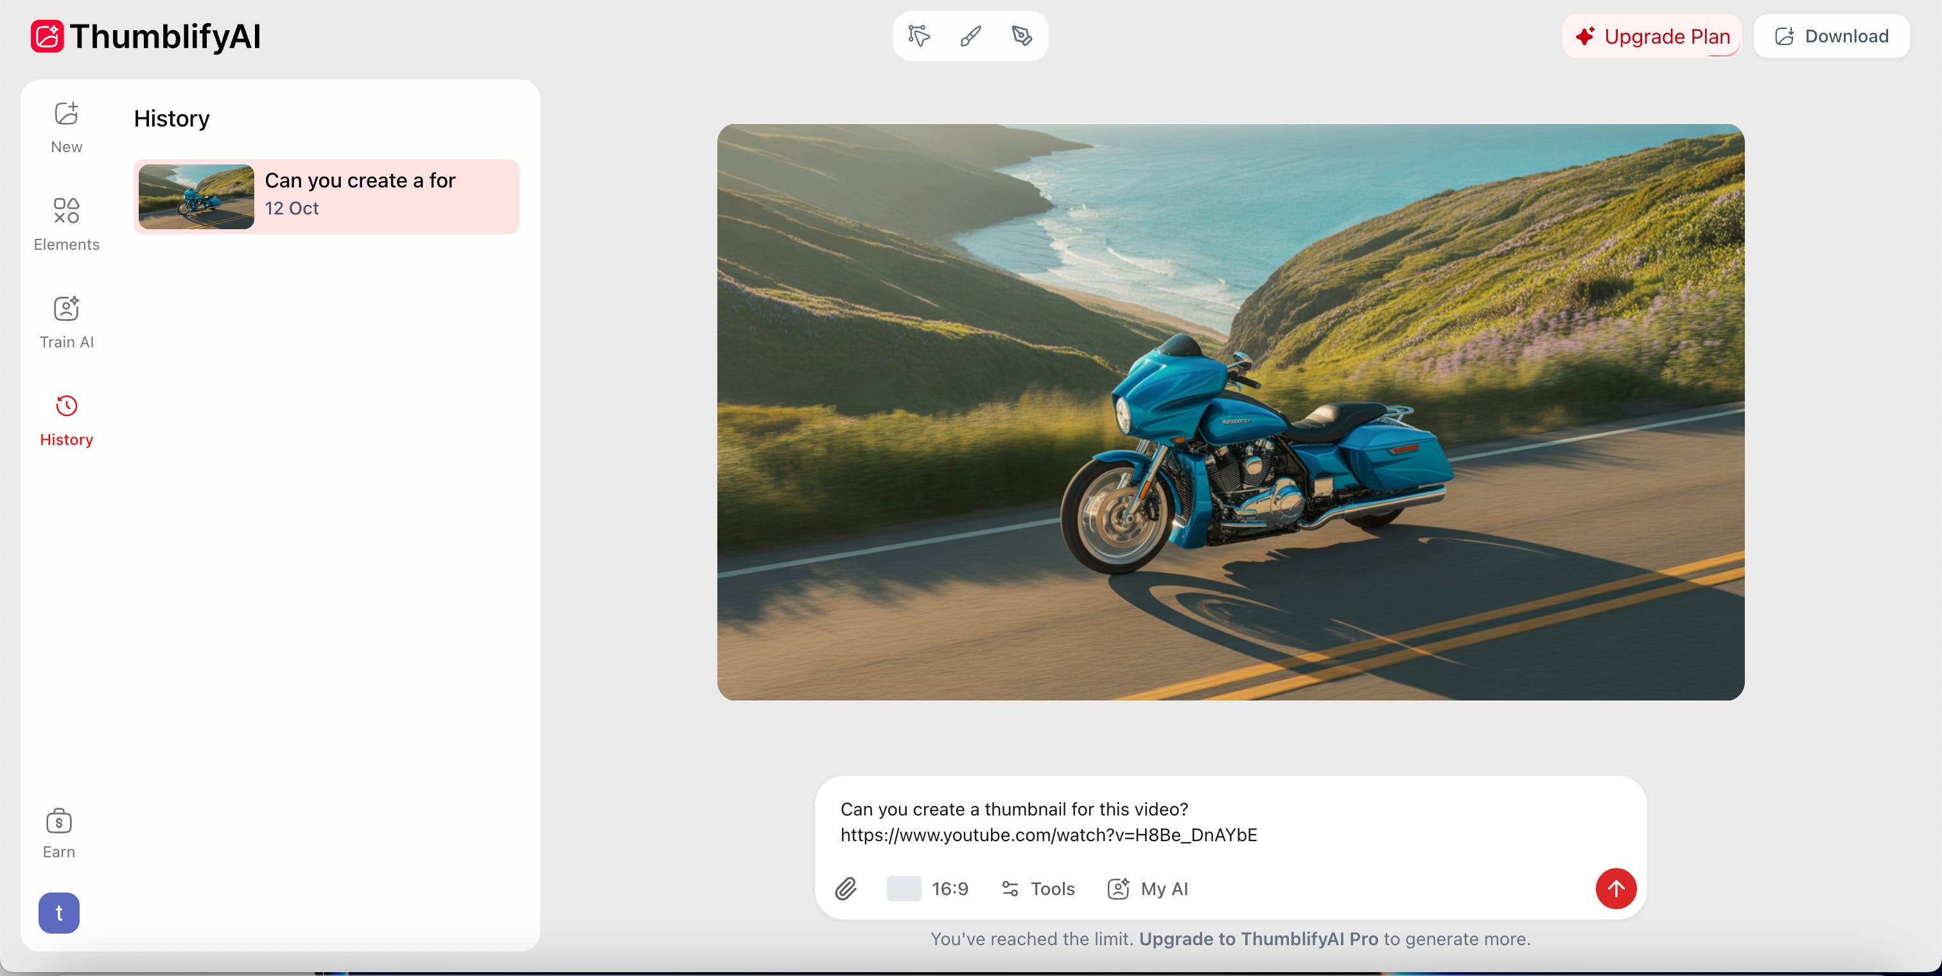Open the Elements sidebar tab
The height and width of the screenshot is (976, 1942).
point(66,224)
